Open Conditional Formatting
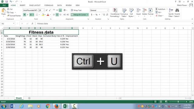This screenshot has height=109, width=194. point(115,13)
